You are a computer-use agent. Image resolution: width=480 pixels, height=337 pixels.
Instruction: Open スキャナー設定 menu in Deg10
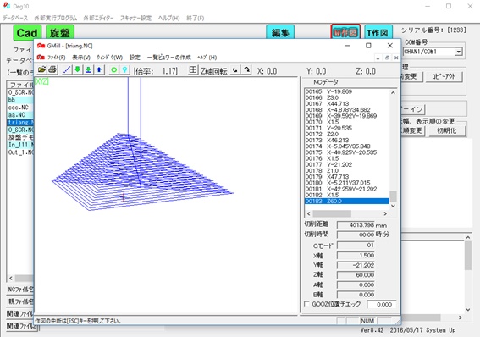point(135,18)
